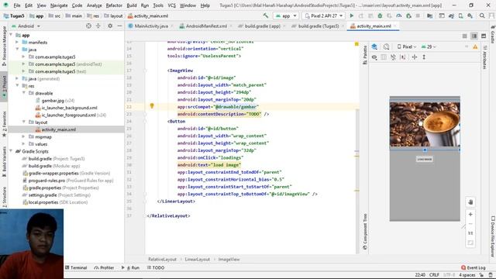The image size is (496, 279).
Task: Toggle the Gradle tool window
Action: tap(493, 34)
